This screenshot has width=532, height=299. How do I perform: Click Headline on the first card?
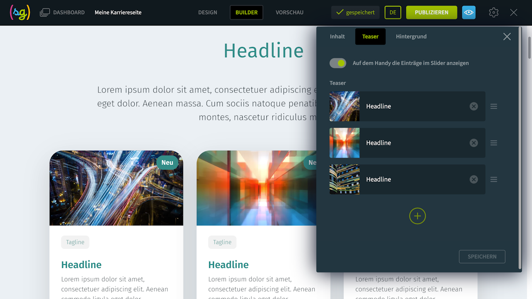click(x=81, y=265)
